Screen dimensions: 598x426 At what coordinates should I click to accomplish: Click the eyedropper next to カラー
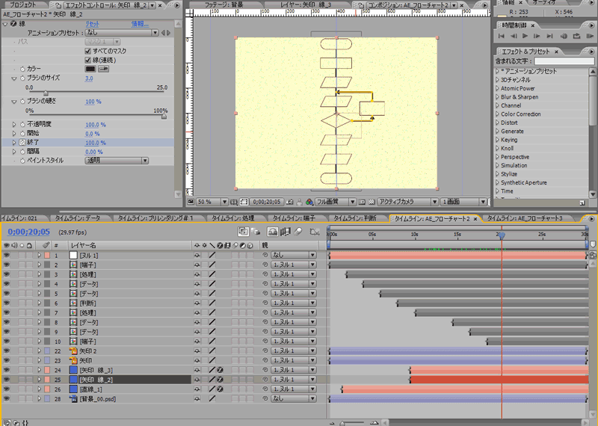point(103,69)
